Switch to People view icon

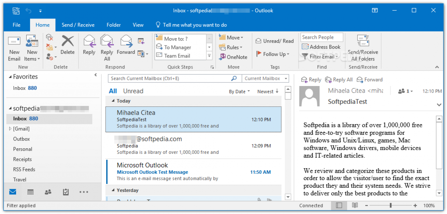pos(48,192)
